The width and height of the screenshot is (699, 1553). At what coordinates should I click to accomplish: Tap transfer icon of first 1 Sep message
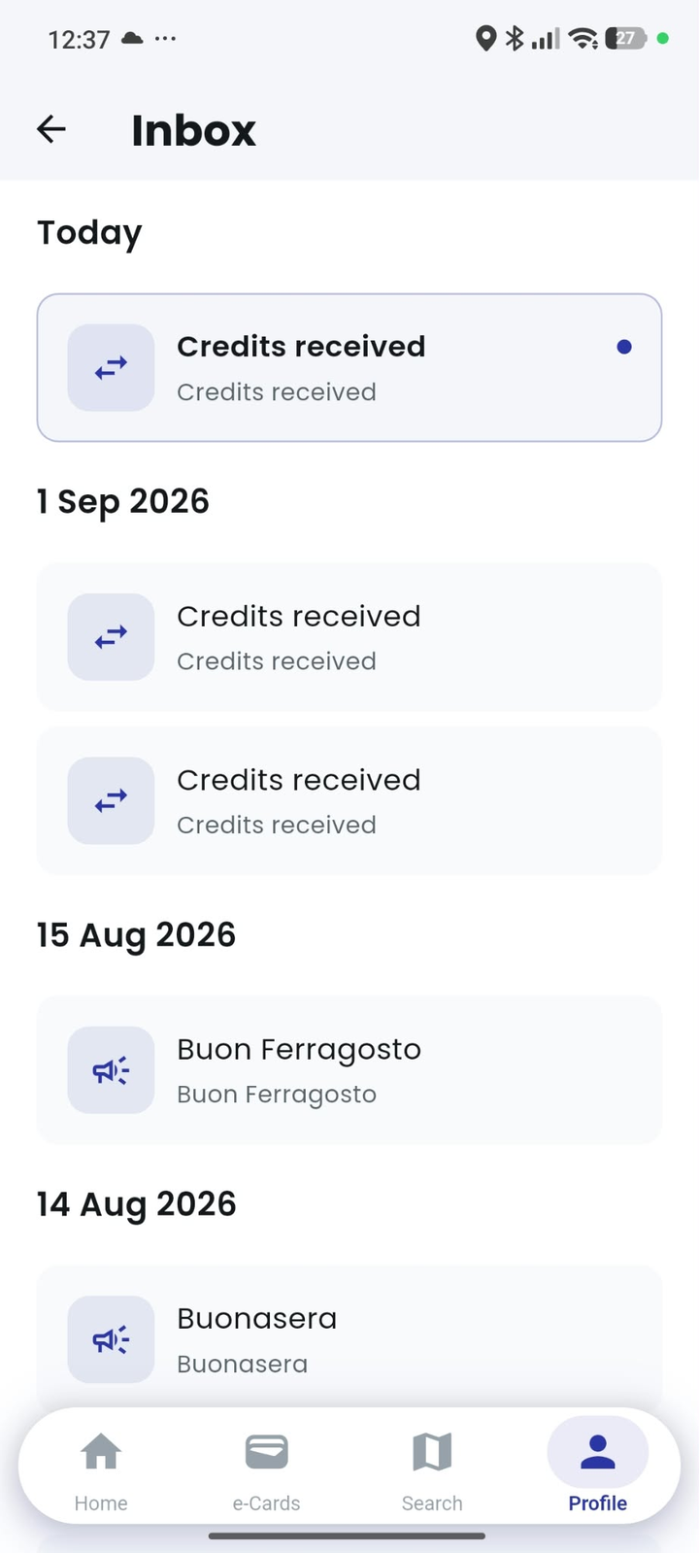point(111,637)
